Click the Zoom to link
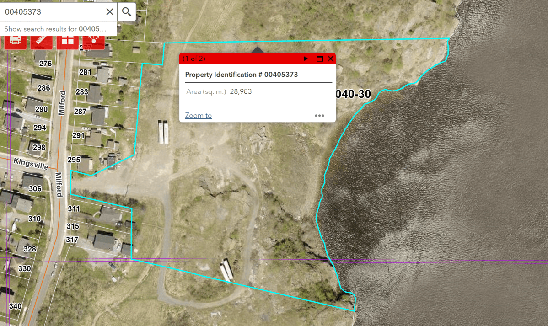The height and width of the screenshot is (326, 548). coord(198,116)
